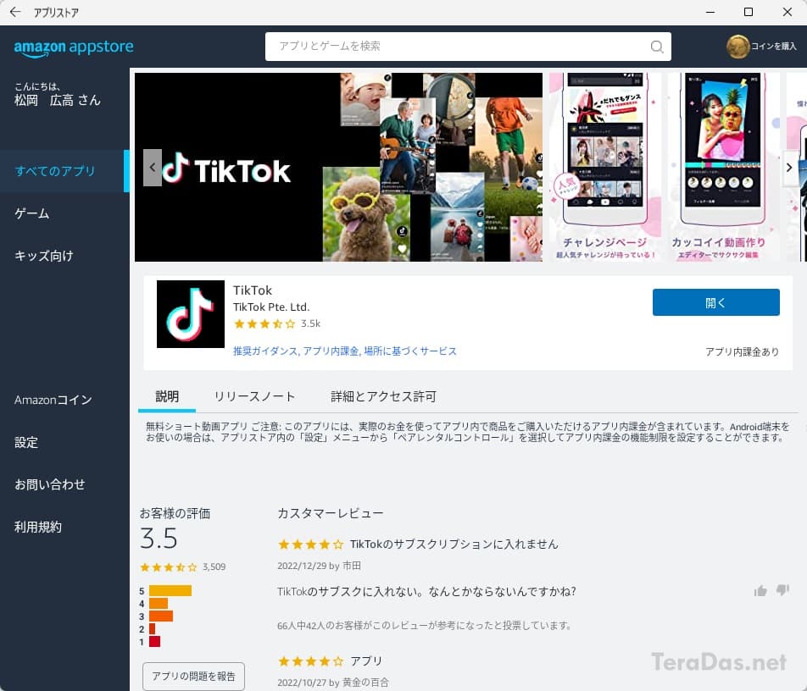The height and width of the screenshot is (691, 807).
Task: Click the Amazon Appstore logo
Action: [x=74, y=47]
